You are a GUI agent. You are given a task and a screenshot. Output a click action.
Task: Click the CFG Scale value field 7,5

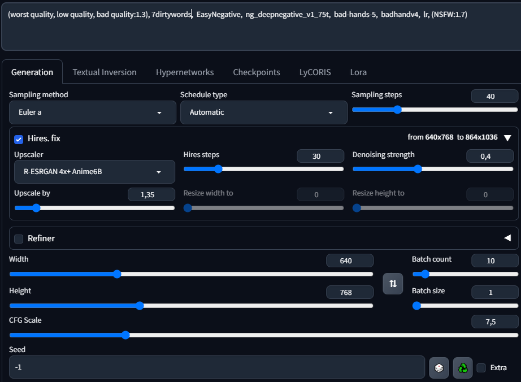click(x=495, y=322)
